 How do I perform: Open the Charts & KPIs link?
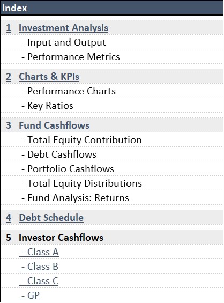tap(49, 77)
